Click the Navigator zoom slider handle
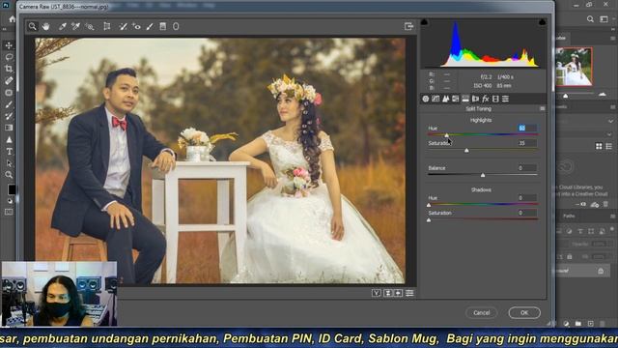The width and height of the screenshot is (618, 348). coord(566,96)
